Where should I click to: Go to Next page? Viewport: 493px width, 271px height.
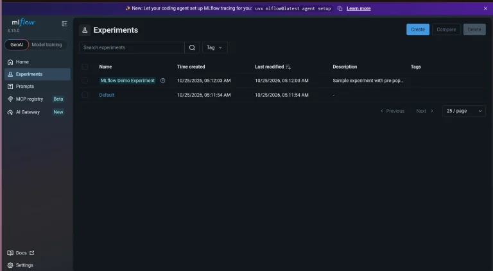(425, 111)
